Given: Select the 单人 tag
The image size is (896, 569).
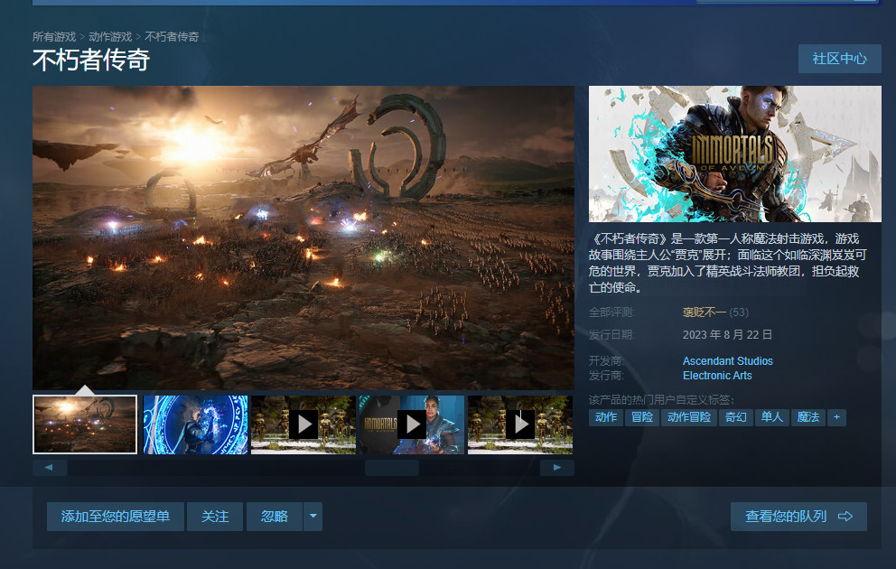Looking at the screenshot, I should pos(771,417).
